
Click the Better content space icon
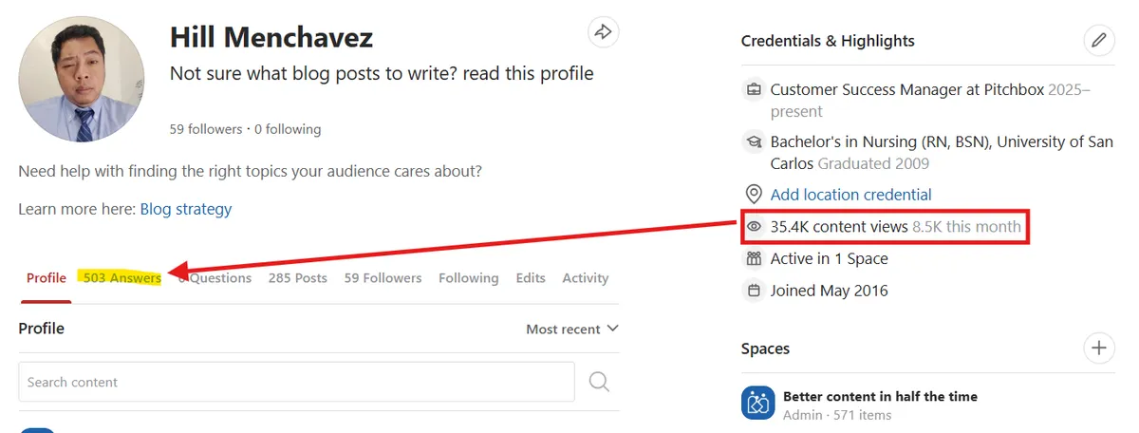coord(757,404)
